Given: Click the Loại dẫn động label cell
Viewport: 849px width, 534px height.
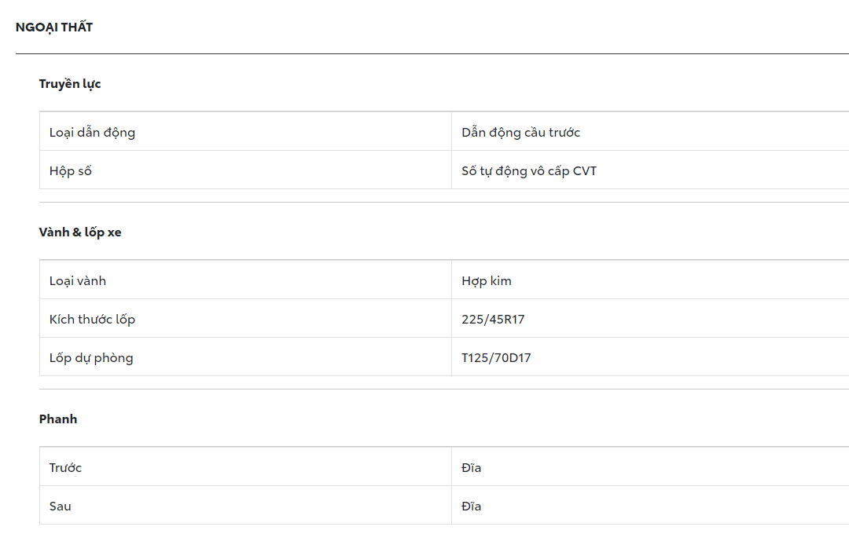Looking at the screenshot, I should click(x=92, y=133).
